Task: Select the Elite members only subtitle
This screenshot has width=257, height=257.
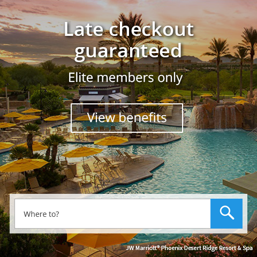Action: [x=125, y=78]
